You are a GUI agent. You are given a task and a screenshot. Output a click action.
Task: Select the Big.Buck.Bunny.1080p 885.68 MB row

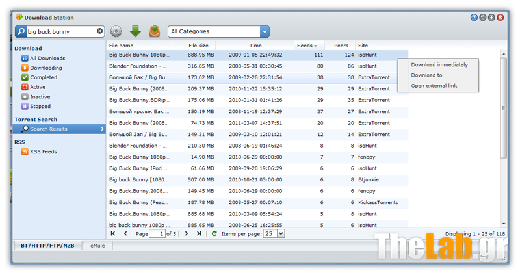point(257,214)
